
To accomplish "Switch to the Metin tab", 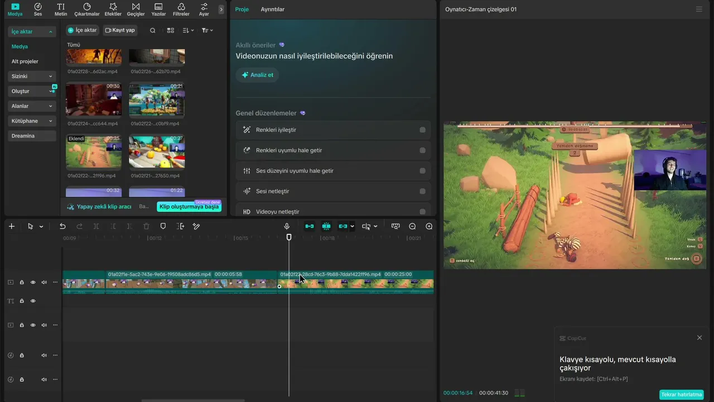I will [61, 9].
